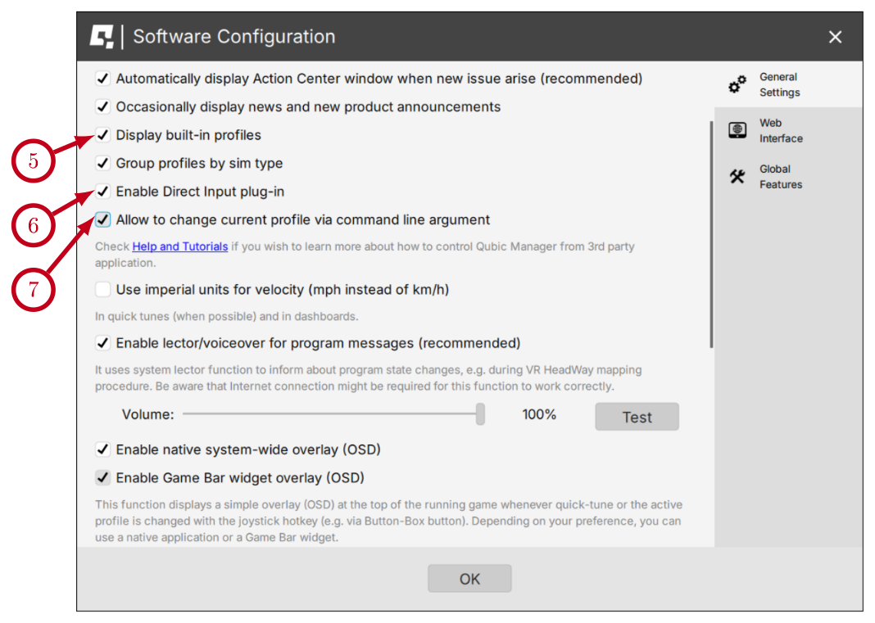This screenshot has height=623, width=875.
Task: Uncheck Game Bar widget overlay option
Action: coord(103,477)
